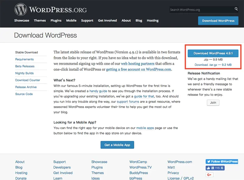
Task: Visit the support forums link
Action: [x=128, y=102]
